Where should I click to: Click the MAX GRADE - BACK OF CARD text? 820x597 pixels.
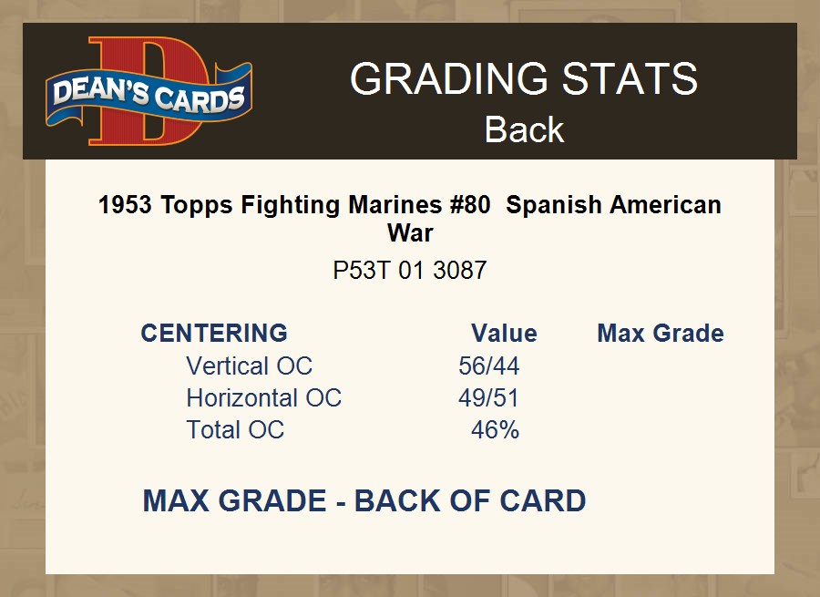[x=364, y=501]
